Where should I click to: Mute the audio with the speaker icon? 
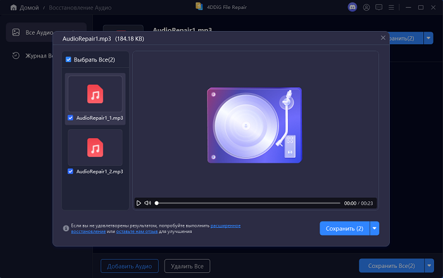click(x=147, y=203)
